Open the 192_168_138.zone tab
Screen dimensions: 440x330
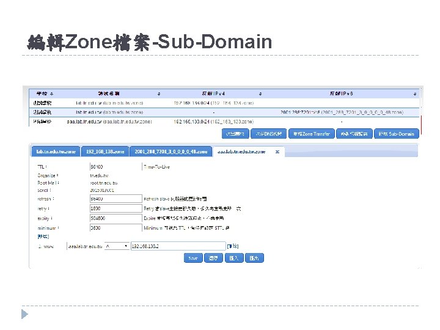105,152
